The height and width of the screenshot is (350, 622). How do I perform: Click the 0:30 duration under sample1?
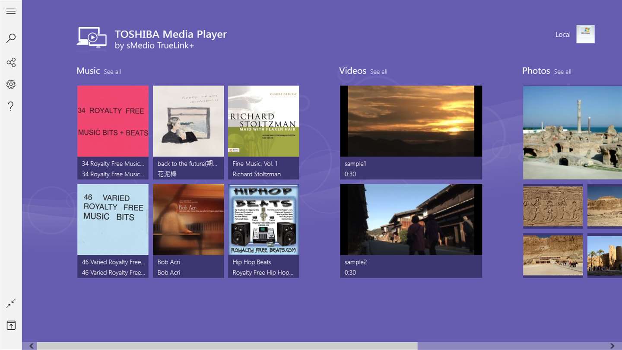click(x=350, y=174)
